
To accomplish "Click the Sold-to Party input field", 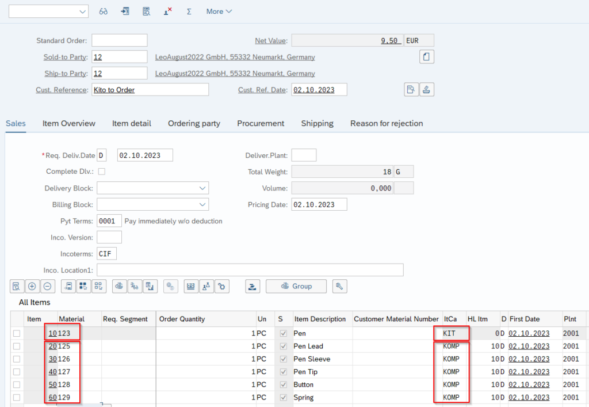I will [120, 57].
